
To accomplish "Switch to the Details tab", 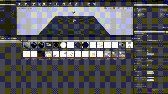I will [x=137, y=30].
